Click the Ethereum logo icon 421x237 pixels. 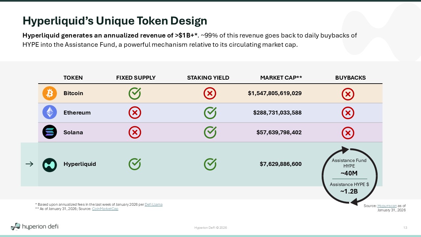pyautogui.click(x=50, y=113)
